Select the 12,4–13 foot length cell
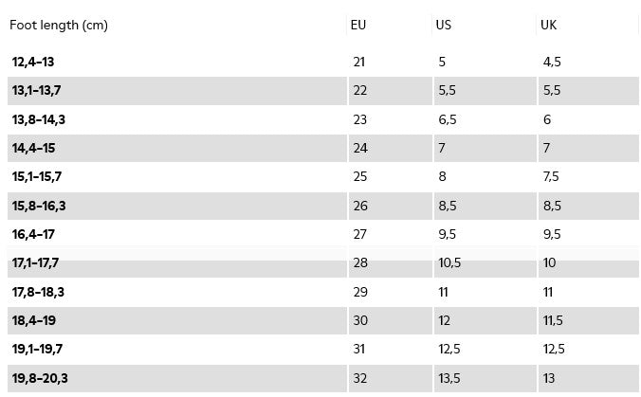641x397 pixels. point(33,63)
